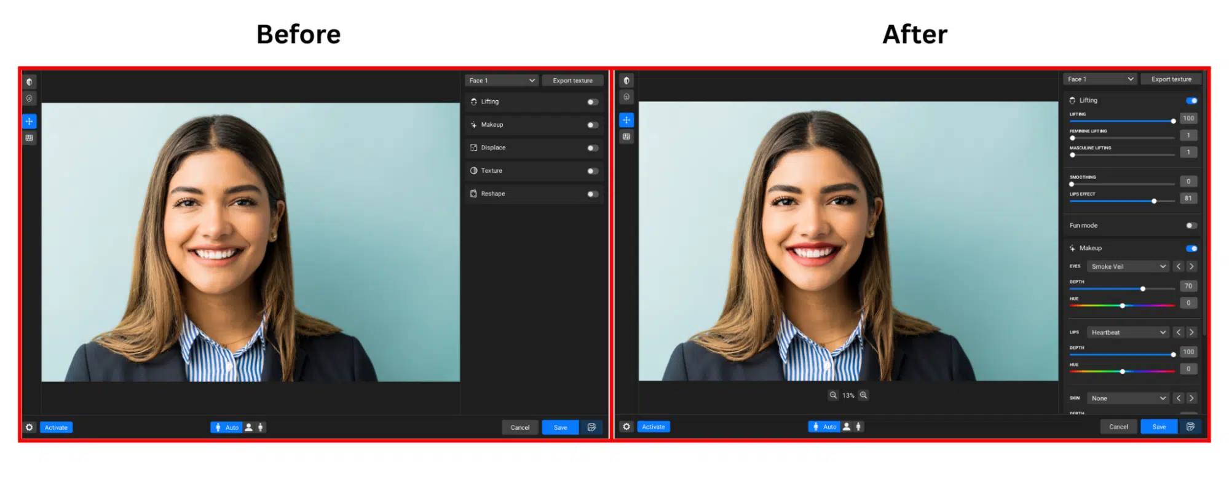Click the standing figure icon in After panel
The height and width of the screenshot is (492, 1229).
(x=858, y=427)
